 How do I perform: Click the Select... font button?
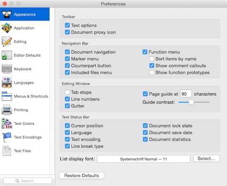click(206, 159)
